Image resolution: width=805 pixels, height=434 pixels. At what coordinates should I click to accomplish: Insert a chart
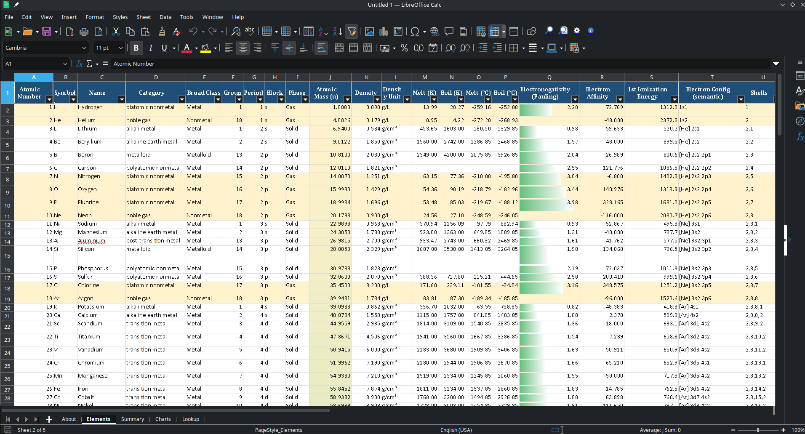click(x=382, y=32)
